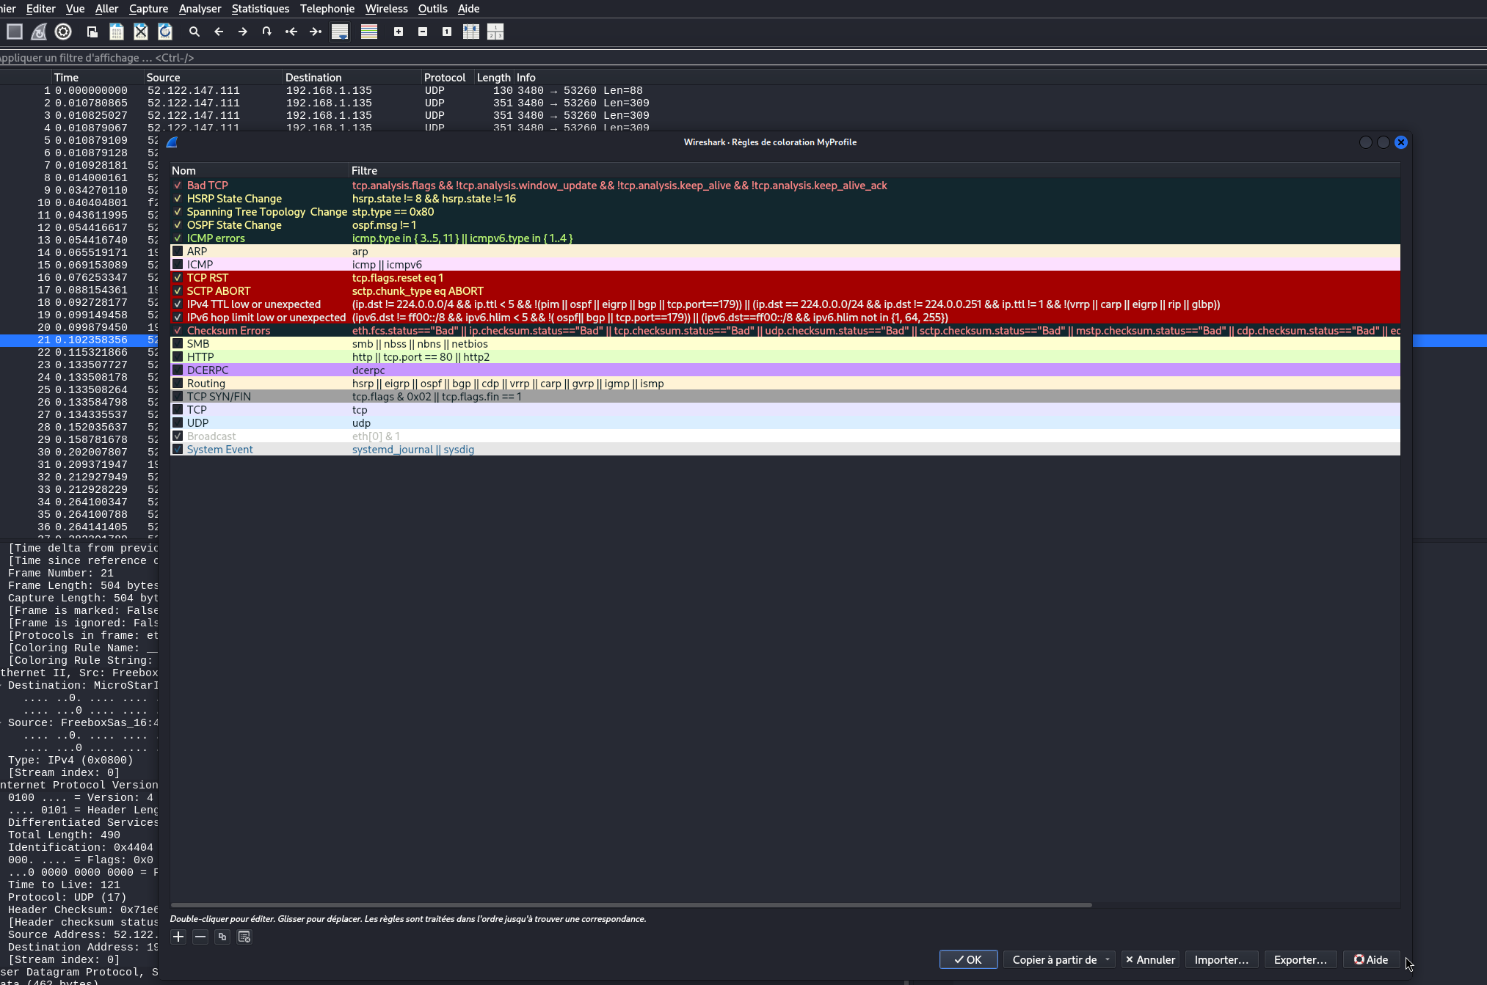Jump to last packet icon
This screenshot has width=1487, height=985.
316,32
